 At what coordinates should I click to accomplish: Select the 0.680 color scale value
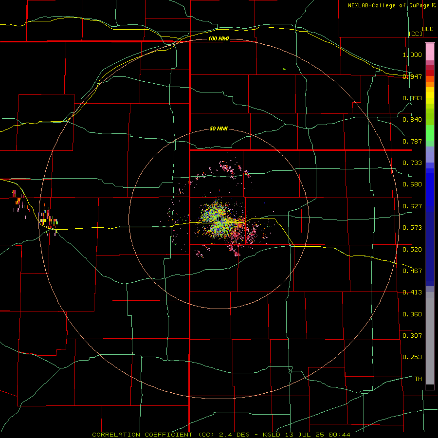click(412, 184)
